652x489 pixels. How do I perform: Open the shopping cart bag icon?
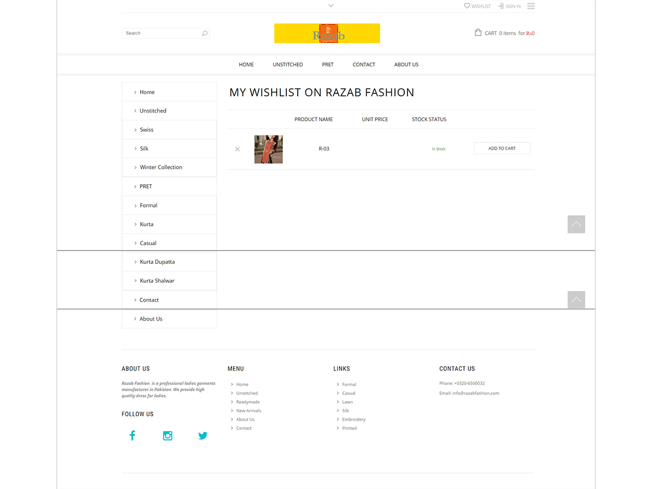click(478, 33)
